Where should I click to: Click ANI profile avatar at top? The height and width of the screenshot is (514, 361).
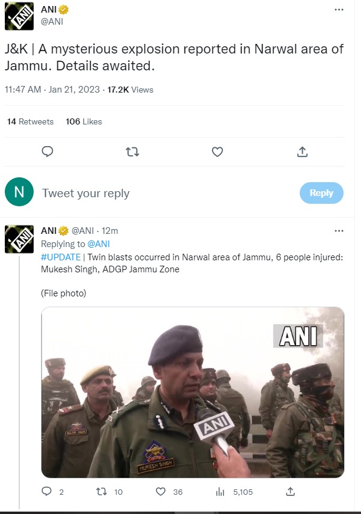[19, 16]
